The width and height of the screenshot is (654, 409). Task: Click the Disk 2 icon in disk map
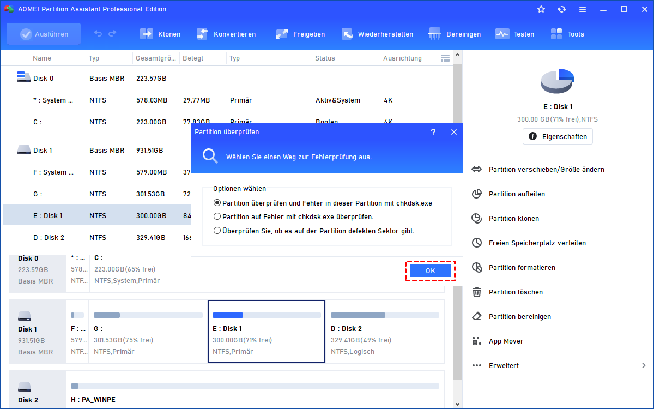pyautogui.click(x=25, y=387)
